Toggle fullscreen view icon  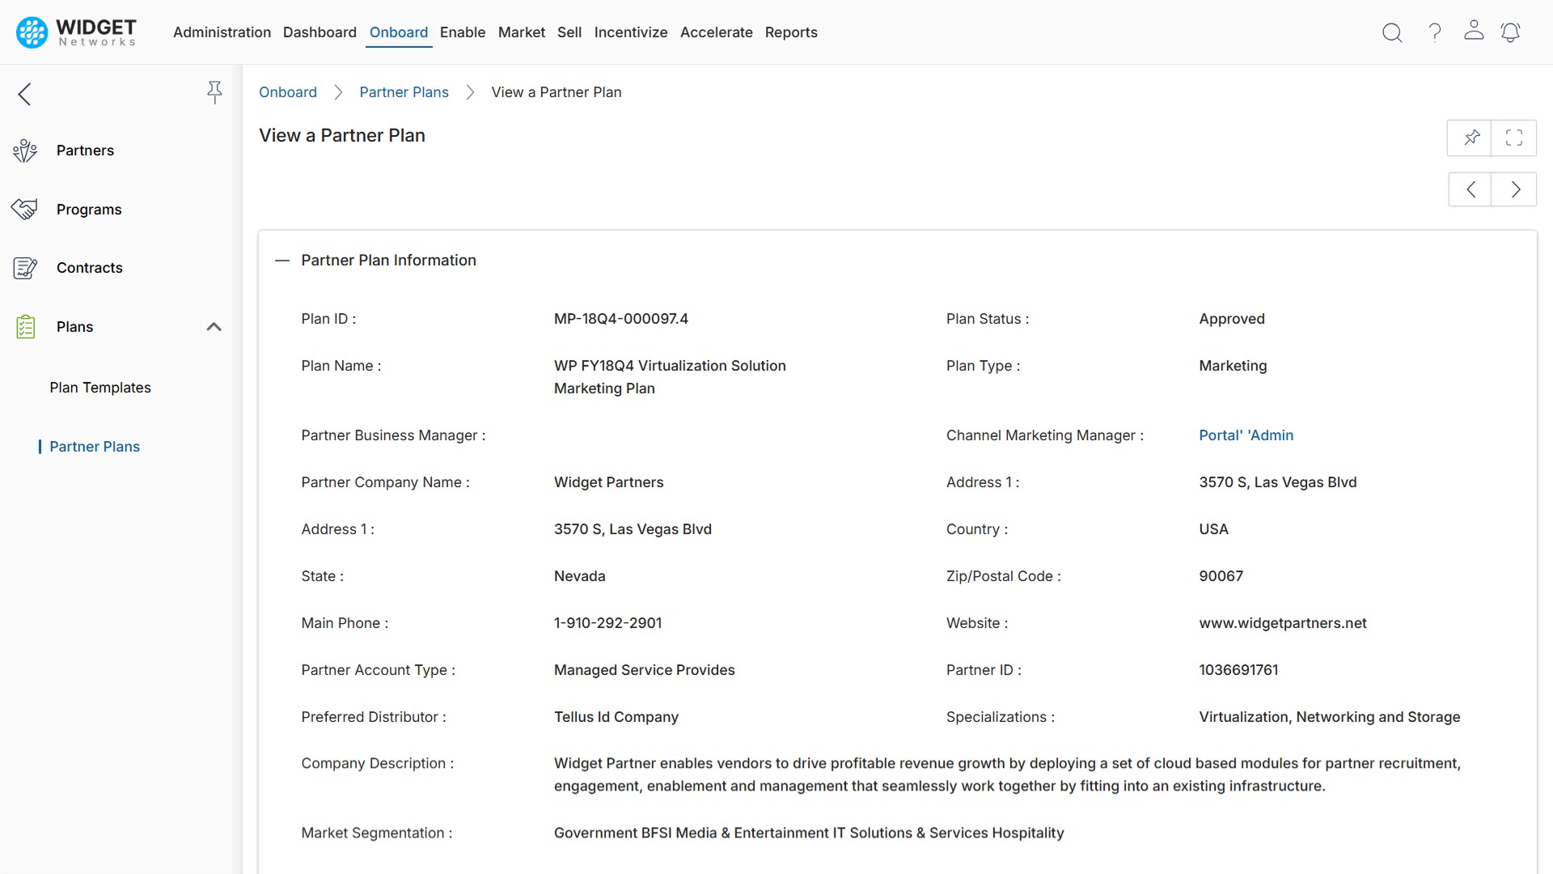click(x=1514, y=138)
